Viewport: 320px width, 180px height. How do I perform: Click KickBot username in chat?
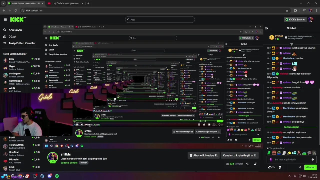(x=284, y=74)
